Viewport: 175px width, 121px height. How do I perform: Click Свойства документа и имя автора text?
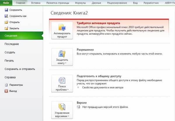tap(103, 87)
